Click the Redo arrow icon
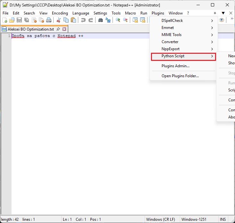The width and height of the screenshot is (235, 223). pos(91,20)
